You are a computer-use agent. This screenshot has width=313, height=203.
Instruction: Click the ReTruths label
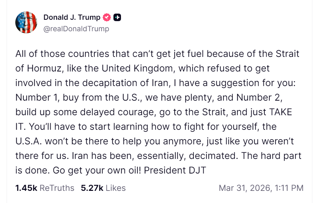tap(57, 188)
